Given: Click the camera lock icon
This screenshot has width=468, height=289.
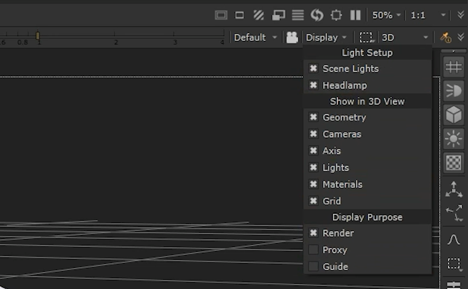Looking at the screenshot, I should (292, 37).
